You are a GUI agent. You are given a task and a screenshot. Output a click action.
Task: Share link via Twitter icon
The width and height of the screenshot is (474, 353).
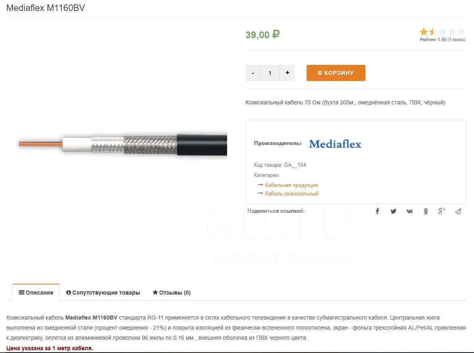[393, 211]
